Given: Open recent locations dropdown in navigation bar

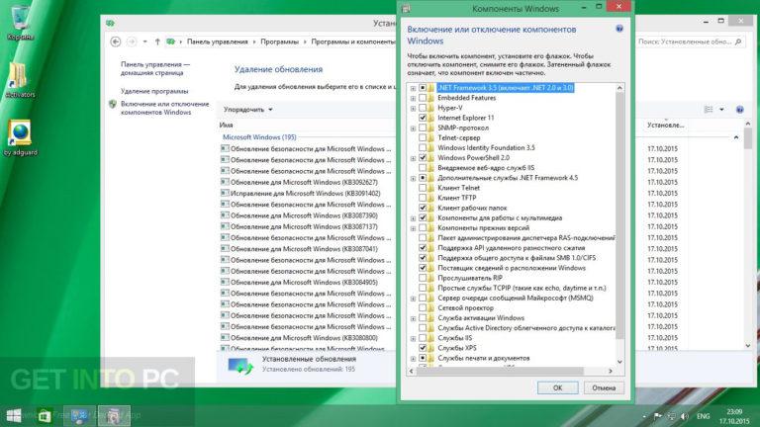Looking at the screenshot, I should [144, 42].
